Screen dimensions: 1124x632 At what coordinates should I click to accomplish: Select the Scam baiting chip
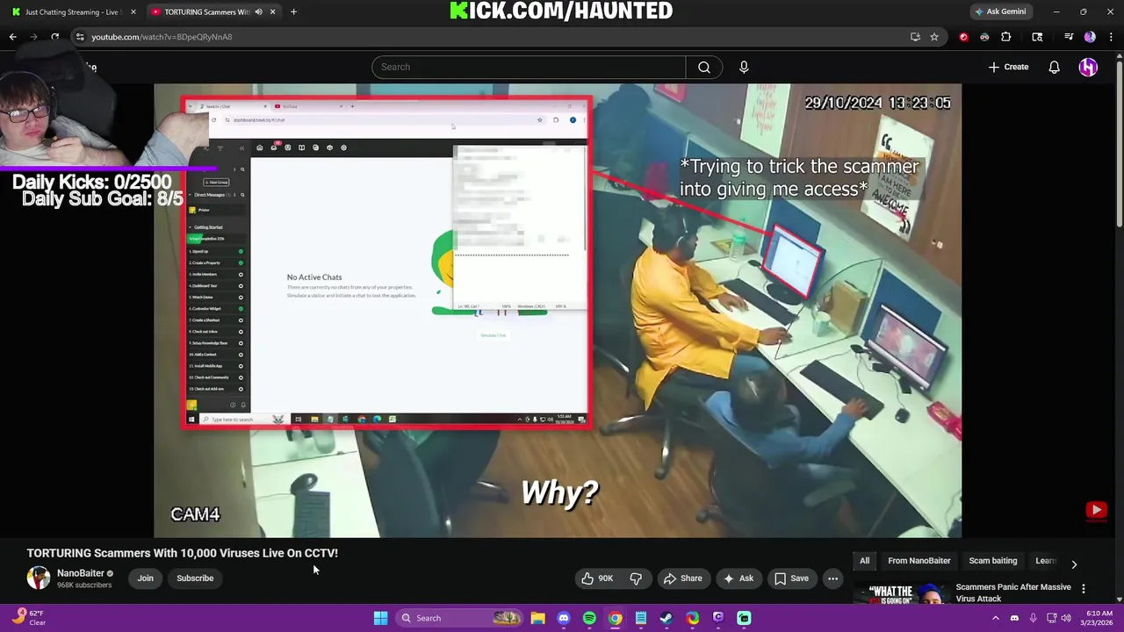pyautogui.click(x=992, y=561)
